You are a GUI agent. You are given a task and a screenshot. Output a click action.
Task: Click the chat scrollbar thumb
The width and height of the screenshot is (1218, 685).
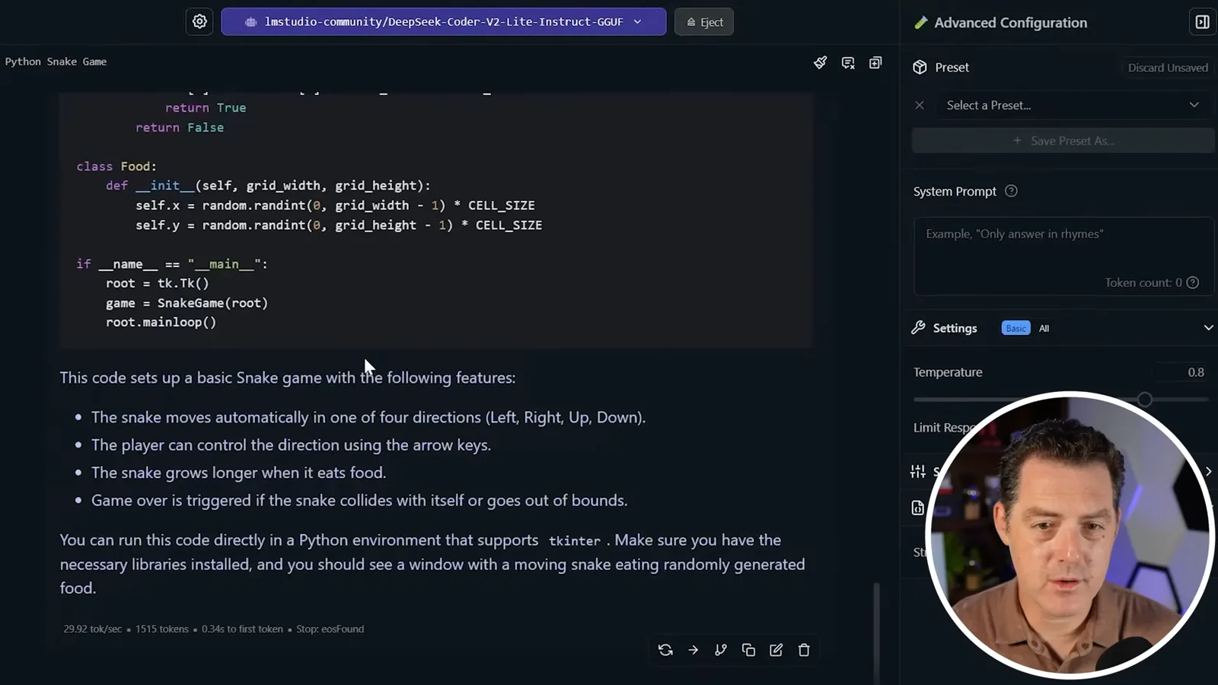click(x=876, y=632)
